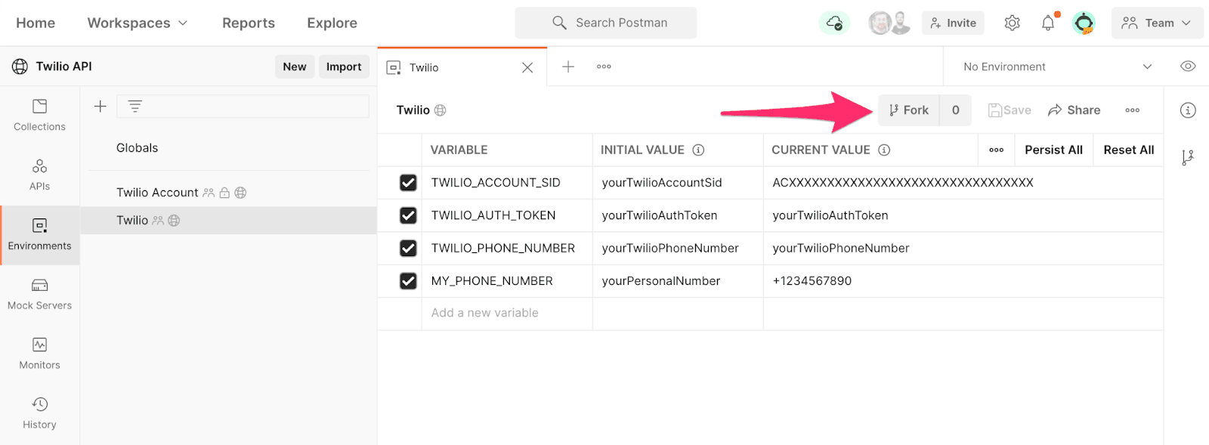Open the info icon in right sidebar
Image resolution: width=1209 pixels, height=445 pixels.
(1188, 110)
